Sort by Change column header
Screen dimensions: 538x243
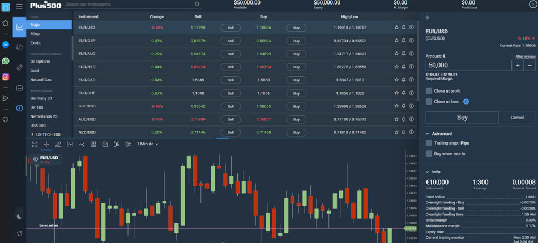(x=157, y=17)
